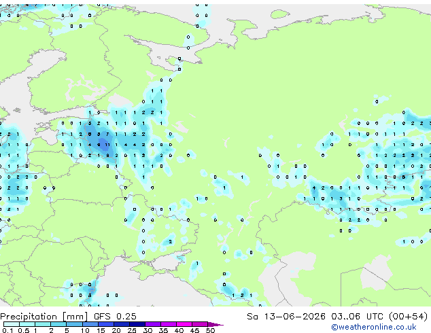This screenshot has width=431, height=333.
Task: Click the 0.1–0.5 mm palest legend swatch
Action: (12, 324)
